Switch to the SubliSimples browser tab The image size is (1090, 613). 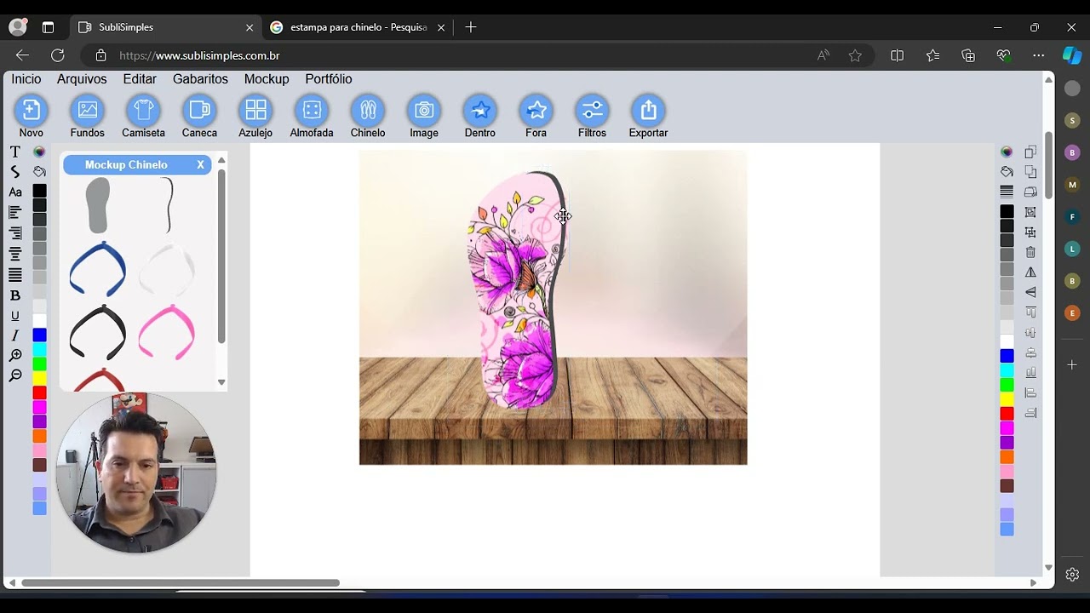point(166,27)
